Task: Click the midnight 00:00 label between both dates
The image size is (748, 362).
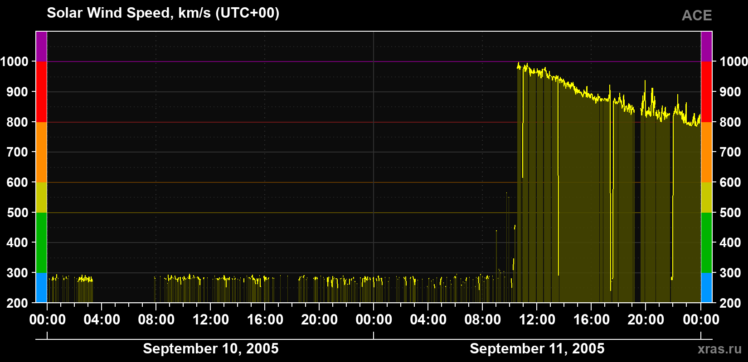Action: click(x=374, y=320)
